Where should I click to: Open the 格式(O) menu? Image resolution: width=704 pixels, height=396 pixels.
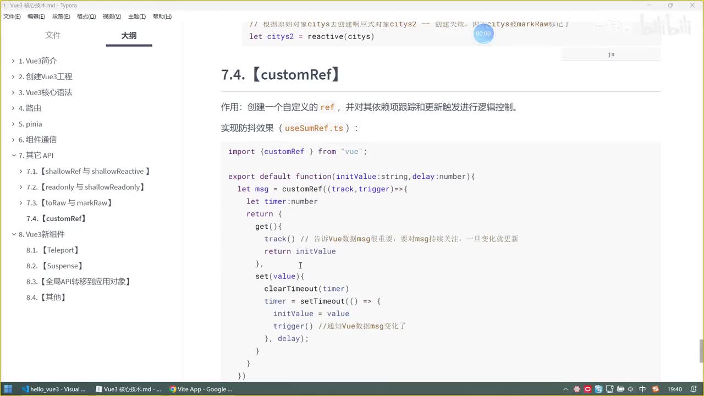86,16
